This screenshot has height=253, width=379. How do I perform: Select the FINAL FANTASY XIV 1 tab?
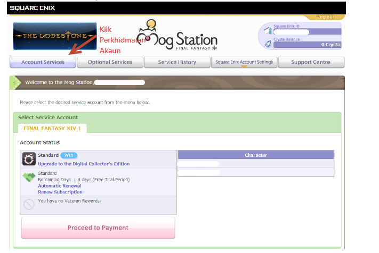(52, 128)
